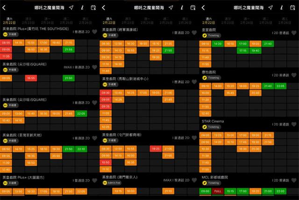Toggle the heart beside THE SOUTHSIDE cinema
The image size is (299, 200).
coord(94,32)
